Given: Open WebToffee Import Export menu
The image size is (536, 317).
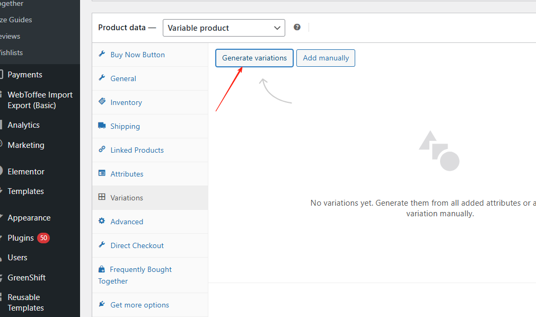Looking at the screenshot, I should click(x=40, y=100).
